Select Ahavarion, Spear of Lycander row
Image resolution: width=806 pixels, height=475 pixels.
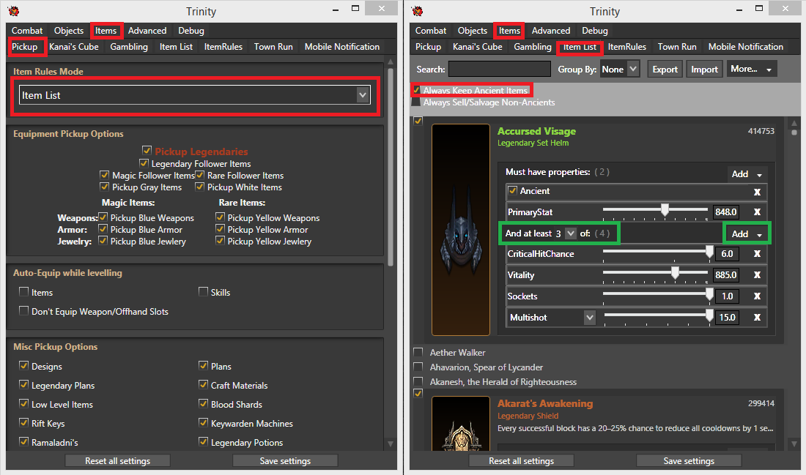click(x=487, y=367)
